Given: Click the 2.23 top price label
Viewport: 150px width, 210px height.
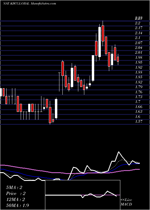Looking at the screenshot, I should [x=139, y=18].
